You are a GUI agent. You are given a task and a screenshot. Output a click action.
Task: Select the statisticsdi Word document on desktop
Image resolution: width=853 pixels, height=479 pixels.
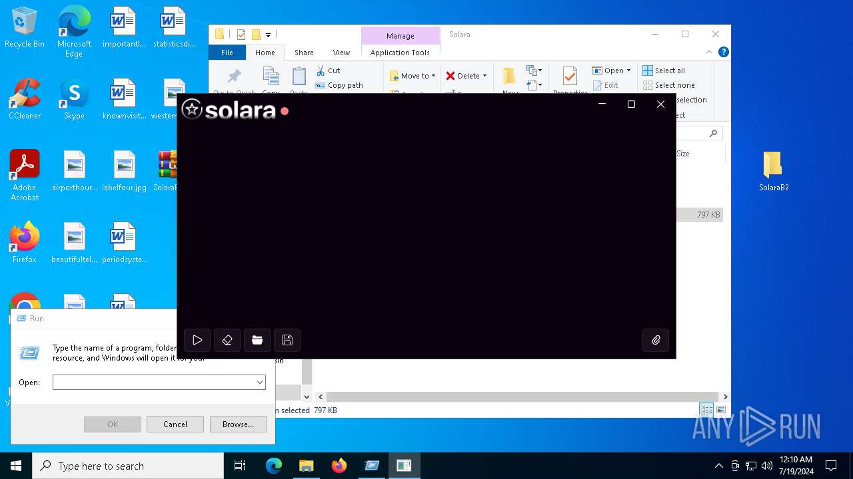pyautogui.click(x=174, y=28)
